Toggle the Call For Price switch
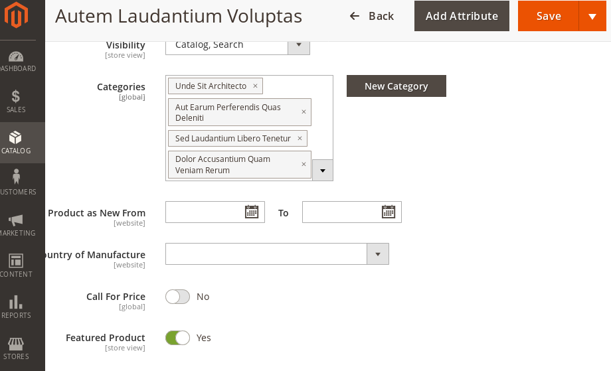This screenshot has height=371, width=611. pyautogui.click(x=178, y=297)
